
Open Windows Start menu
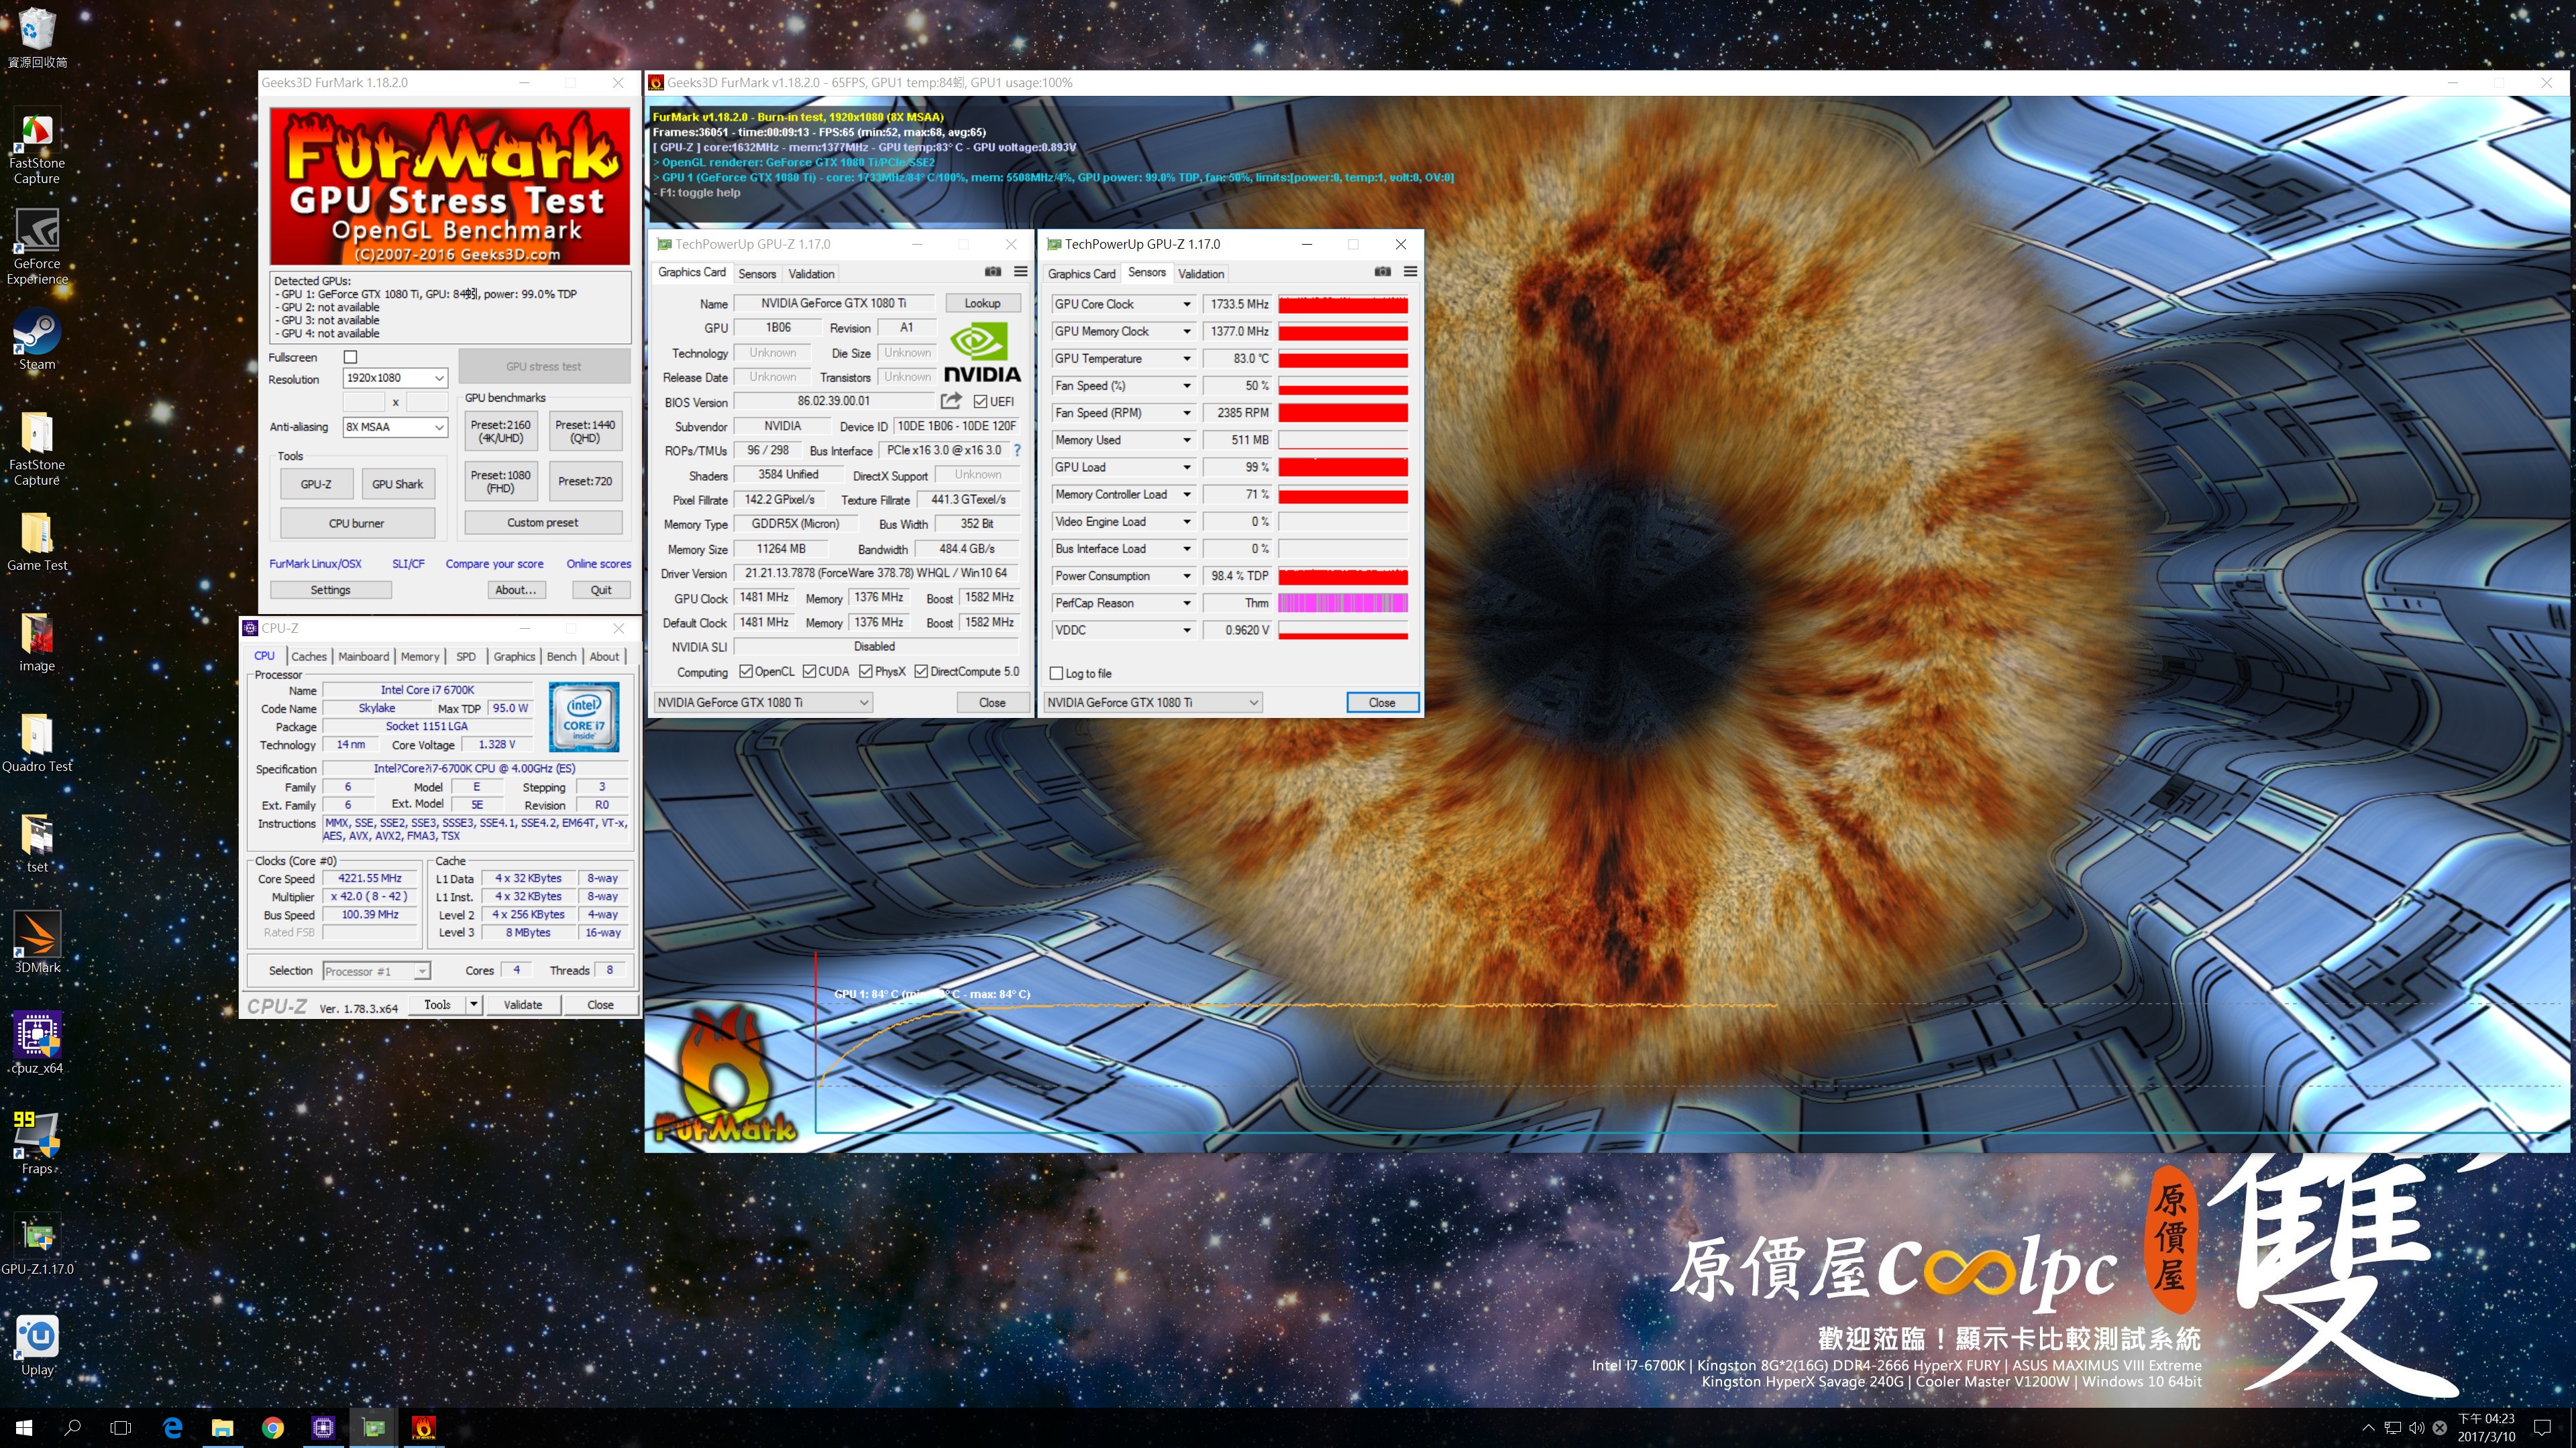[24, 1428]
